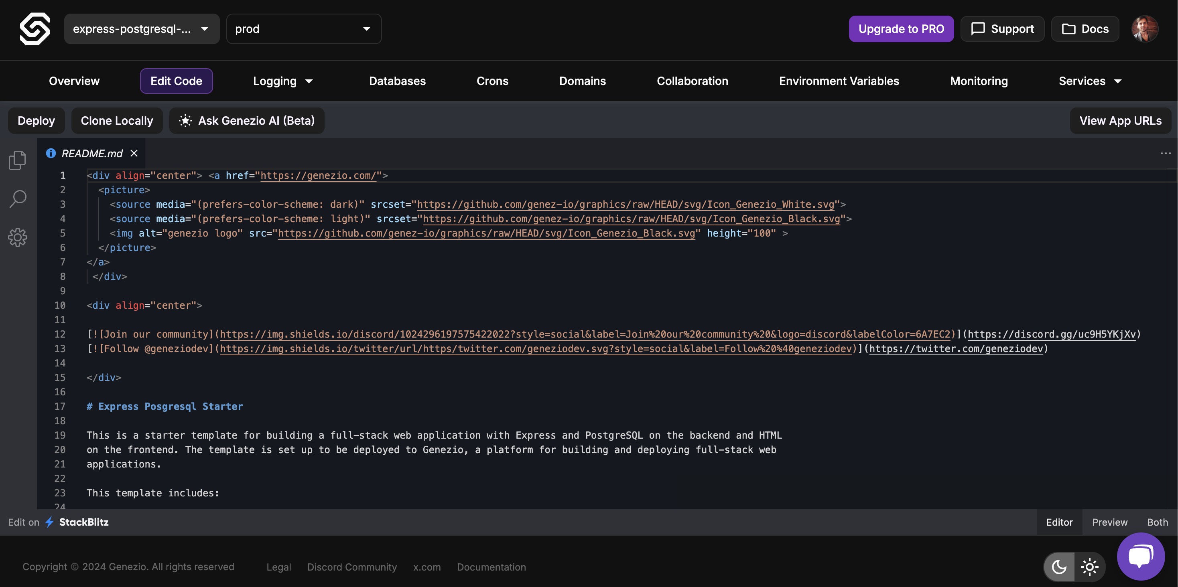Open the chat widget bubble
The image size is (1178, 587).
(x=1141, y=557)
